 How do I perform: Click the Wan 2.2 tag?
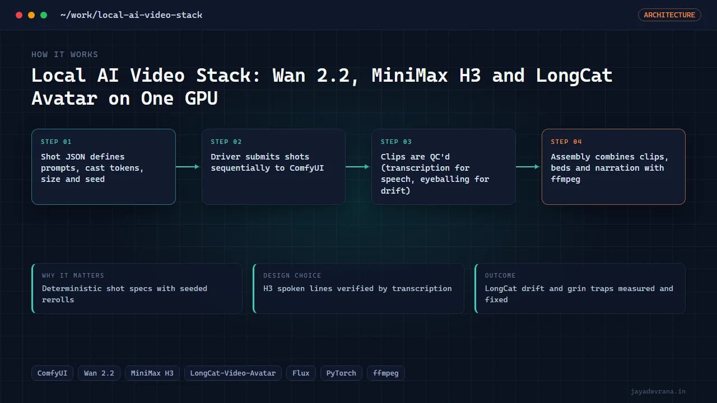click(99, 373)
